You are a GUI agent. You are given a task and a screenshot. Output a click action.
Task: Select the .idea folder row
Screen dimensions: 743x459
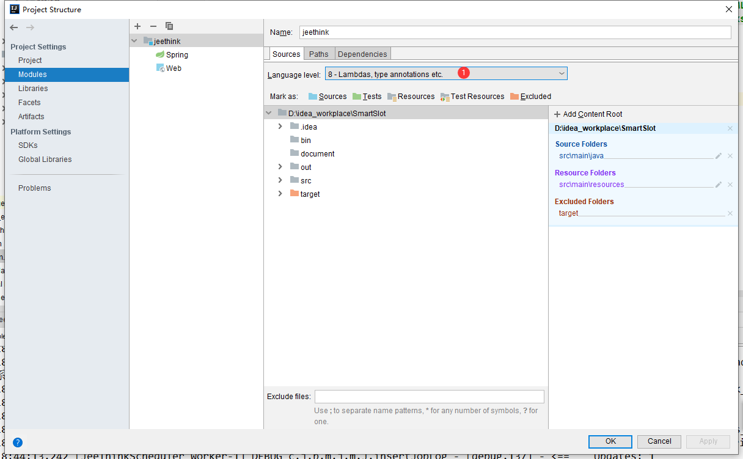tap(406, 127)
